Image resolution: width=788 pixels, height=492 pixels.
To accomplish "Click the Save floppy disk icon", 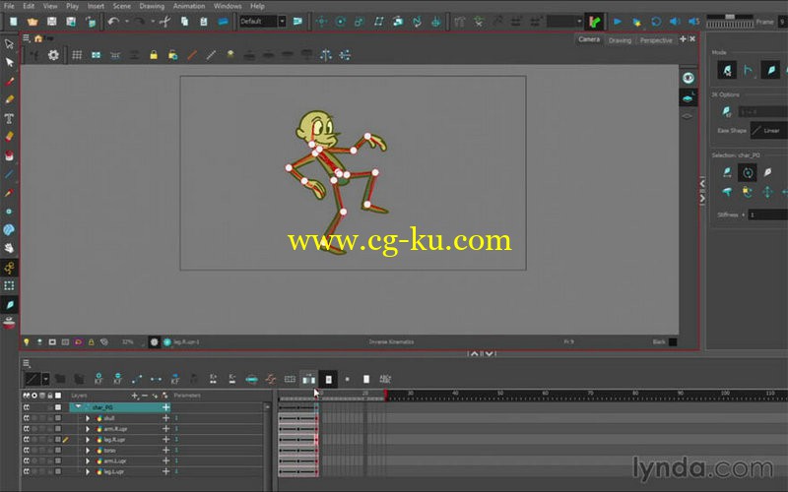I will [x=52, y=22].
